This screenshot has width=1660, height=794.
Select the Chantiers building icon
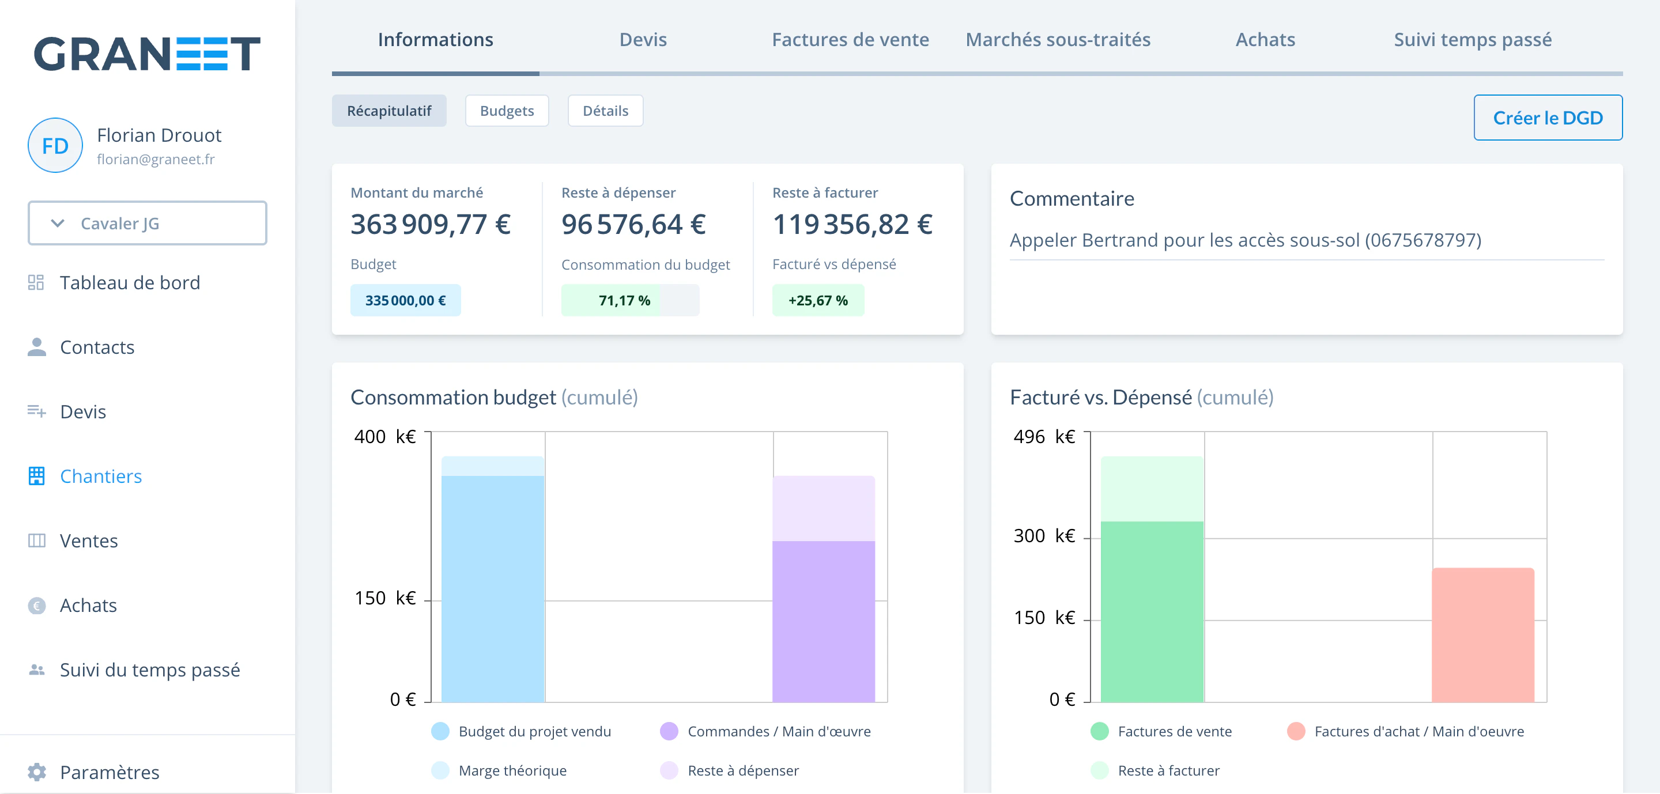37,476
